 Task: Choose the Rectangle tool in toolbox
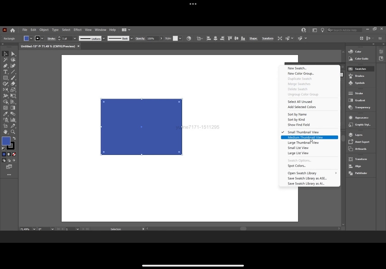[x=5, y=78]
